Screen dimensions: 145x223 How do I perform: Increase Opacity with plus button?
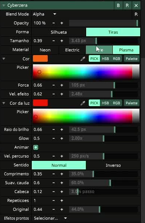[62, 23]
